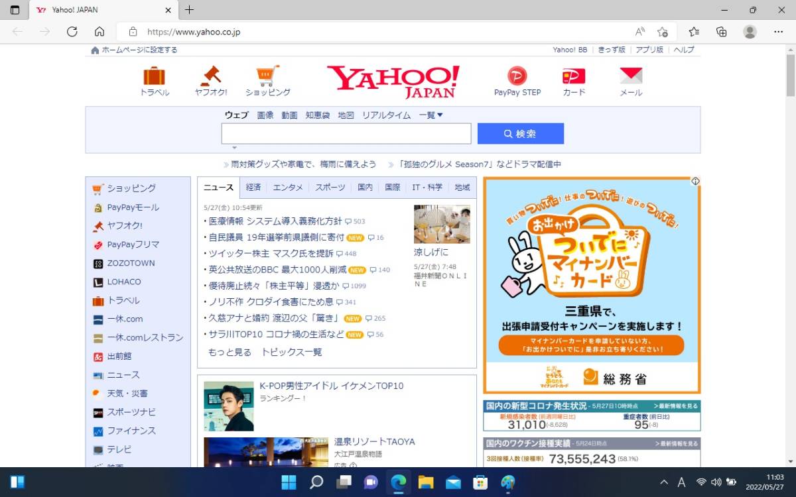Open a new browser tab
Screen dimensions: 796x497
189,10
